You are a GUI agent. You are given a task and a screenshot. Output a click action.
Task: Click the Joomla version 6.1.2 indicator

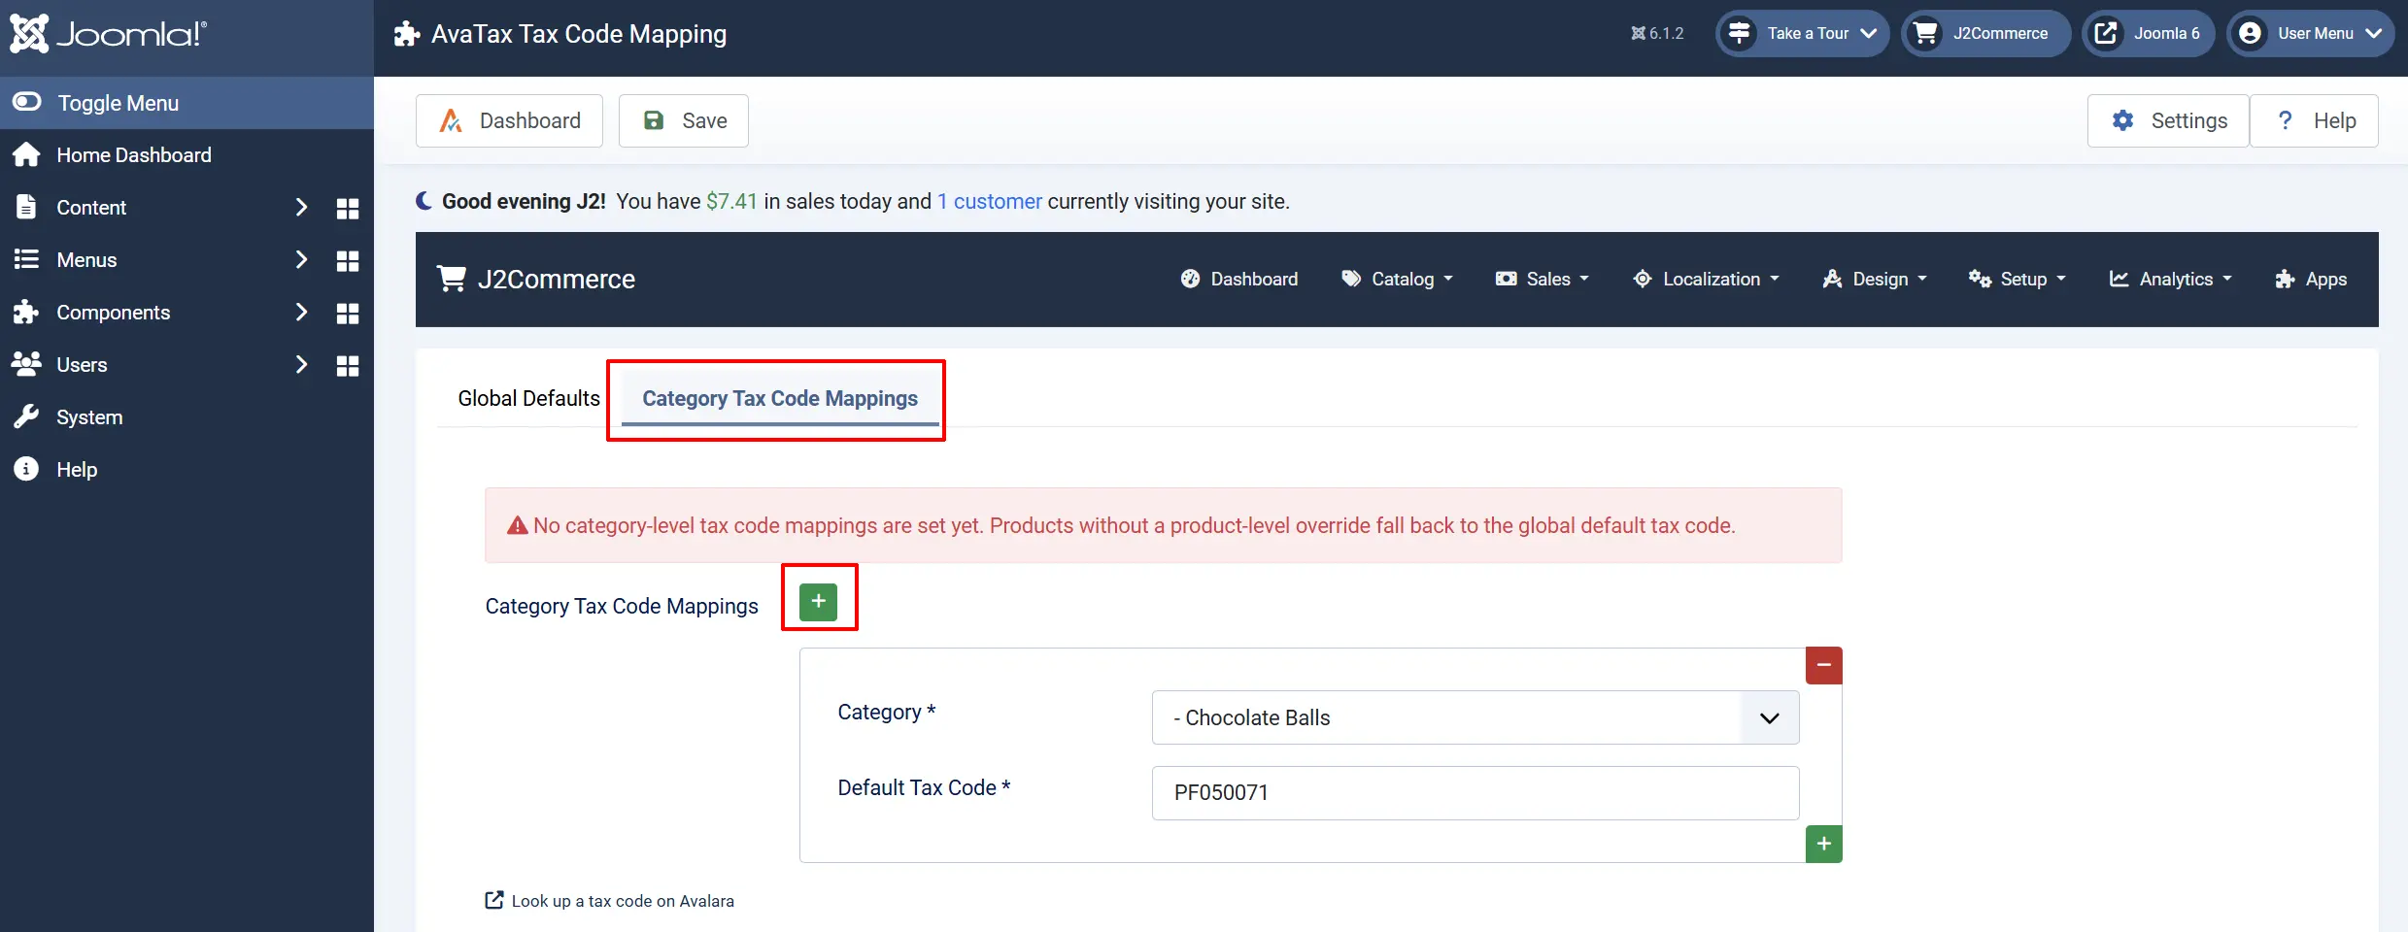click(1657, 33)
